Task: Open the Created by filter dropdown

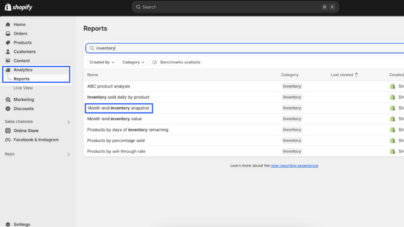Action: (102, 62)
